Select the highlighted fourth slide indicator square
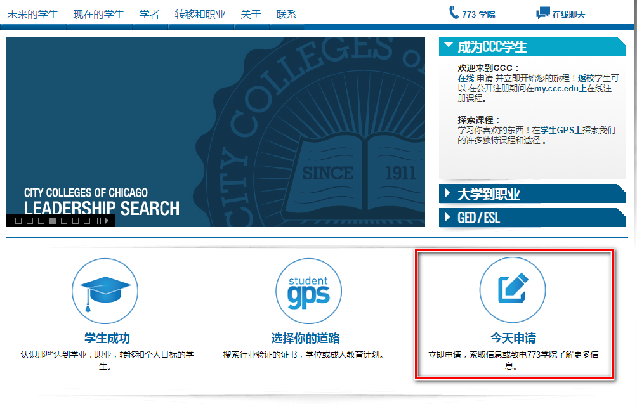The width and height of the screenshot is (637, 404). (53, 221)
